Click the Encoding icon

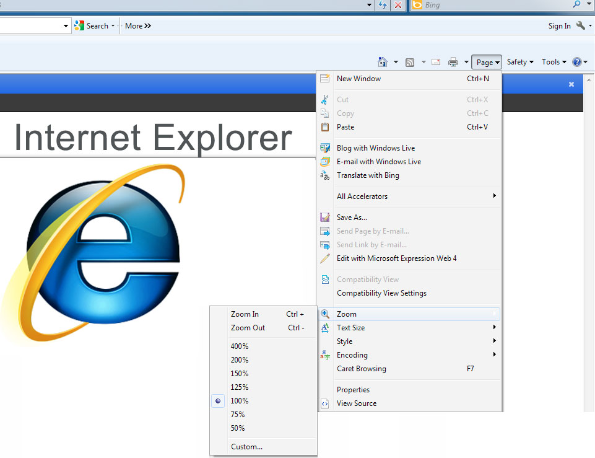(x=325, y=355)
